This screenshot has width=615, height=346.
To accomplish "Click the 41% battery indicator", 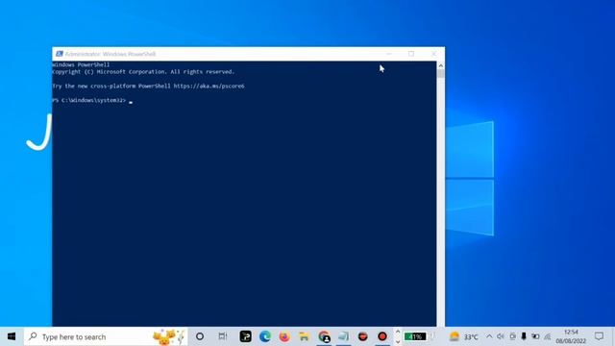I will 414,336.
